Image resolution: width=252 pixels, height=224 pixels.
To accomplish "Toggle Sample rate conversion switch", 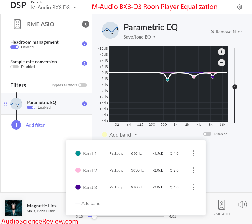I will pos(14,67).
